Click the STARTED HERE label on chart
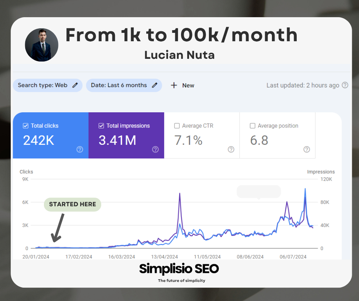Viewport: 359px width, 301px height. [x=73, y=204]
